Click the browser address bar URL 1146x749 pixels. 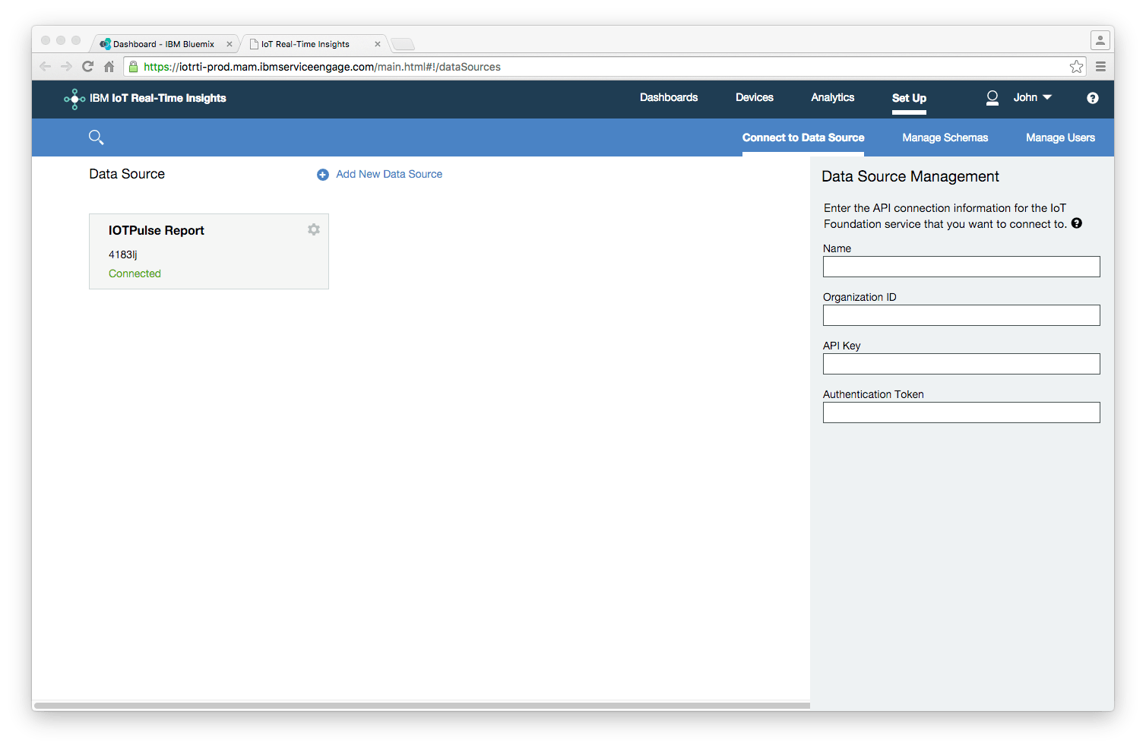pos(322,67)
